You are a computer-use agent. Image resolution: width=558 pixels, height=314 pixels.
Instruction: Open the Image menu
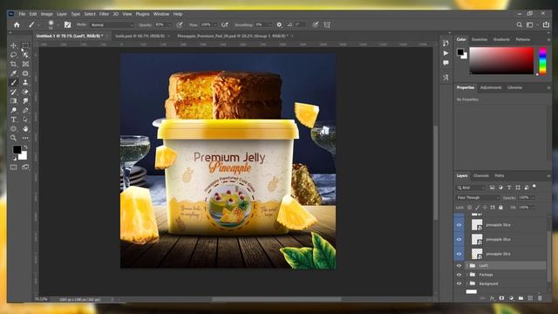click(46, 14)
